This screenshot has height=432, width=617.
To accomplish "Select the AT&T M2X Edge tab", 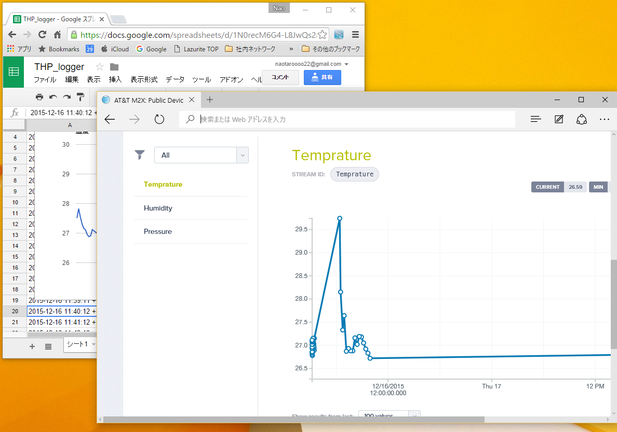I will point(149,100).
